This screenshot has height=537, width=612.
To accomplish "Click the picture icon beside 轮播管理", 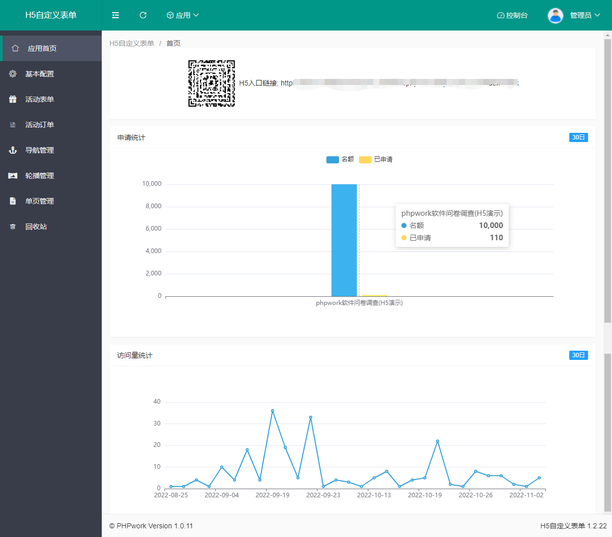I will pyautogui.click(x=13, y=176).
